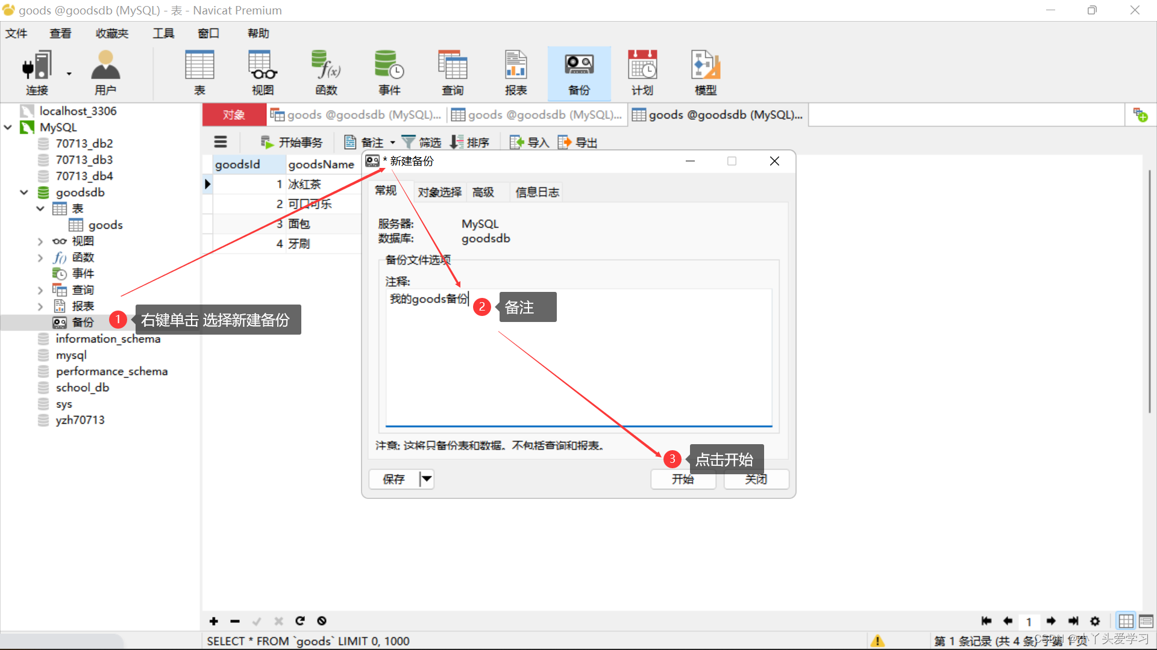The image size is (1157, 650).
Task: Open the 模型 model toolbar icon
Action: tap(706, 73)
